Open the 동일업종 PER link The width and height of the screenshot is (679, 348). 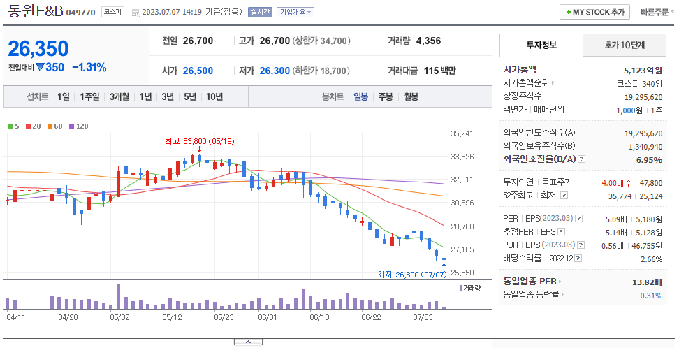click(532, 281)
